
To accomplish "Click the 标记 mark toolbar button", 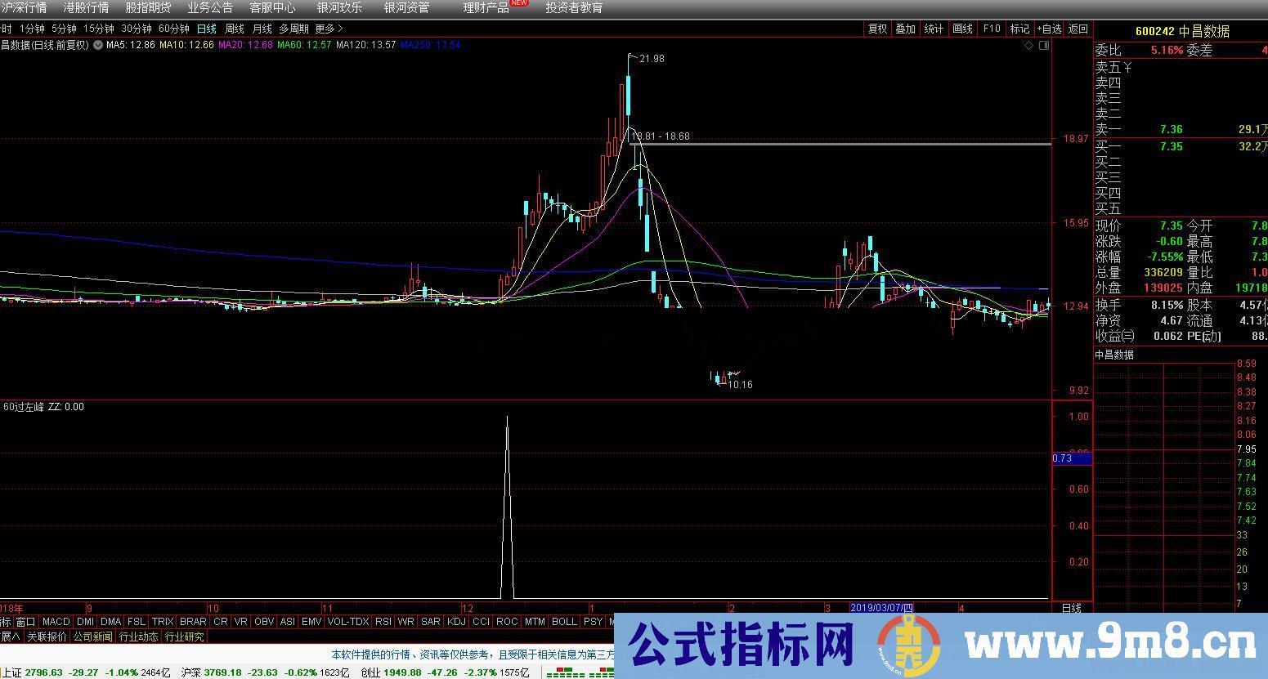I will [1019, 29].
